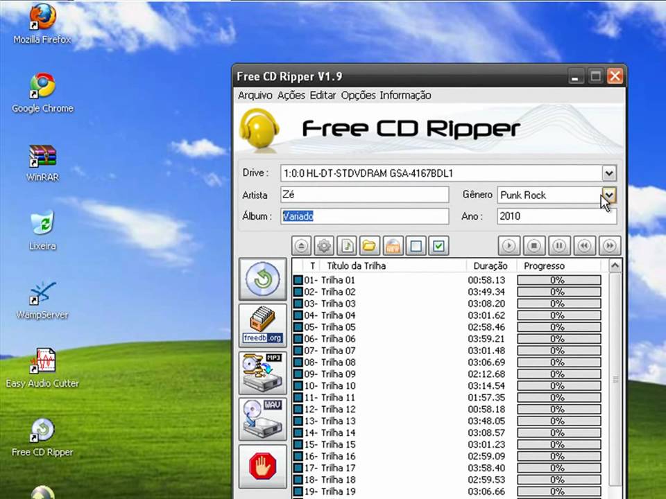Toggle checkbox for Trilha 01
This screenshot has width=666, height=499.
pyautogui.click(x=298, y=280)
